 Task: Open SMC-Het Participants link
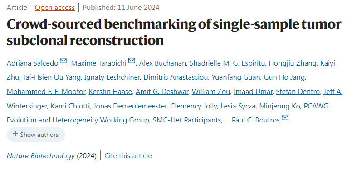point(186,120)
